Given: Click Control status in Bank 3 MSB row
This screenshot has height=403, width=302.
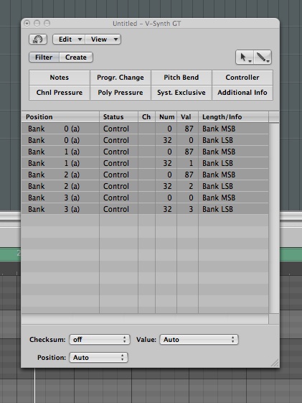Looking at the screenshot, I should pyautogui.click(x=116, y=198).
